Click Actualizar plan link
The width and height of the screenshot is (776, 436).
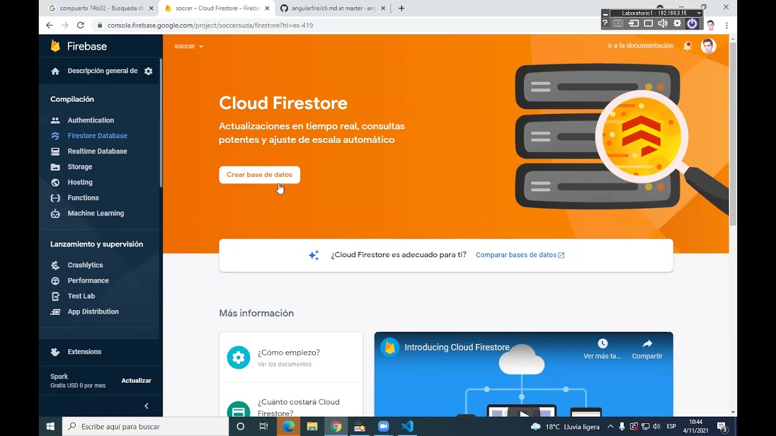click(136, 381)
